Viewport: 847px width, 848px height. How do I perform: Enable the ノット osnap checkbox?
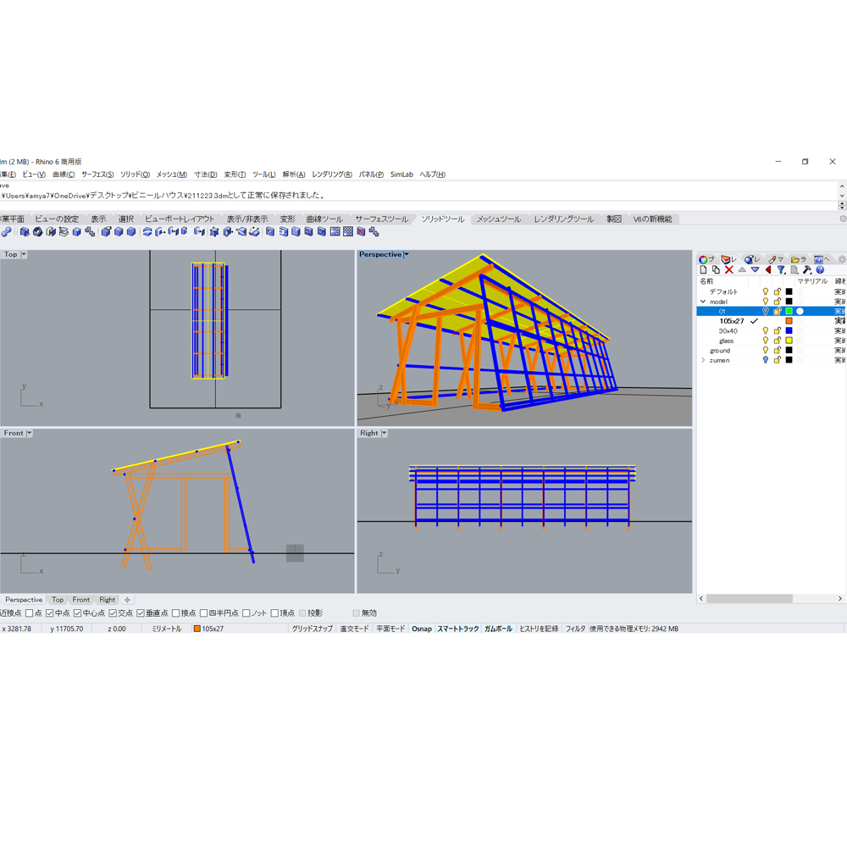pos(246,613)
